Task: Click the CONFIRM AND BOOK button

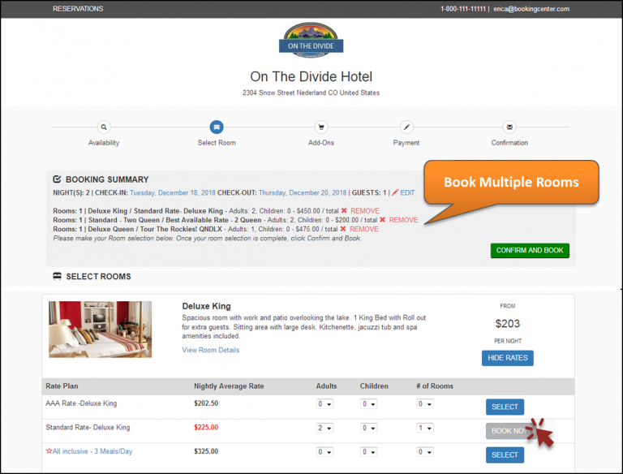Action: pyautogui.click(x=530, y=251)
